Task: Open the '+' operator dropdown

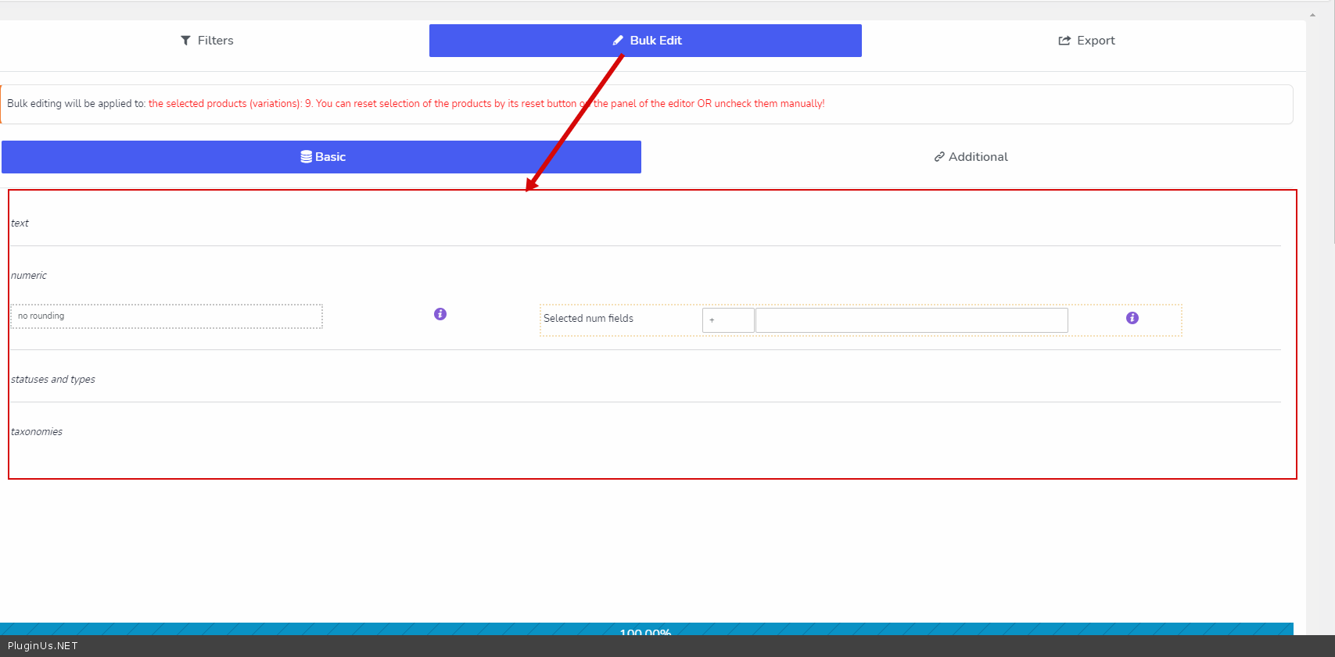Action: (727, 320)
